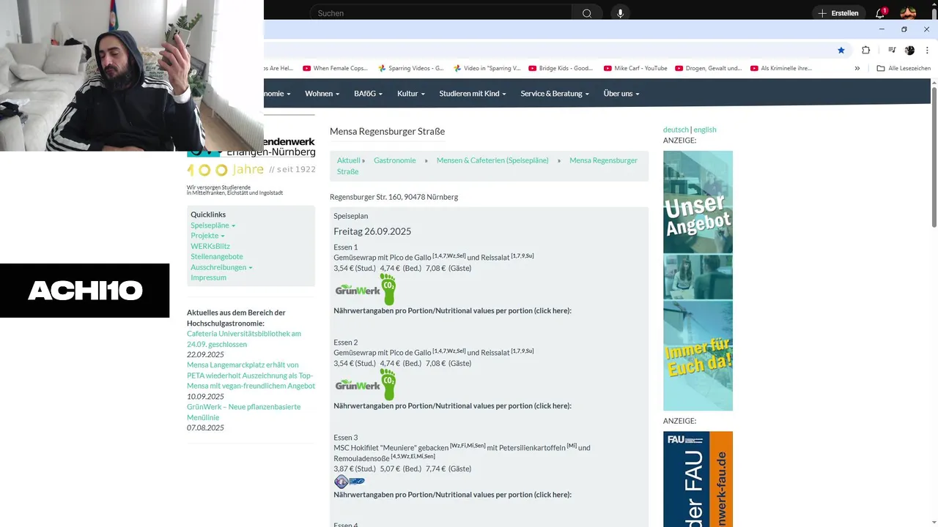The image size is (938, 527).
Task: Expand the Über uns dropdown
Action: (621, 94)
